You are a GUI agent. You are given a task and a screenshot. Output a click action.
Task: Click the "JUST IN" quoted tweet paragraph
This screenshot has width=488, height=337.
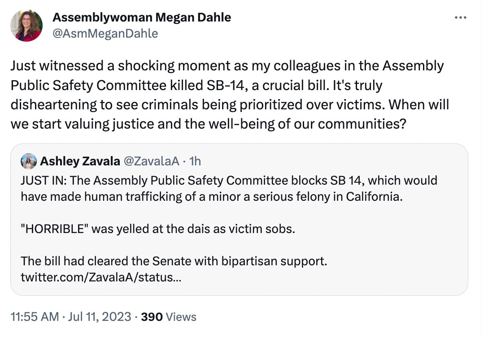[229, 181]
